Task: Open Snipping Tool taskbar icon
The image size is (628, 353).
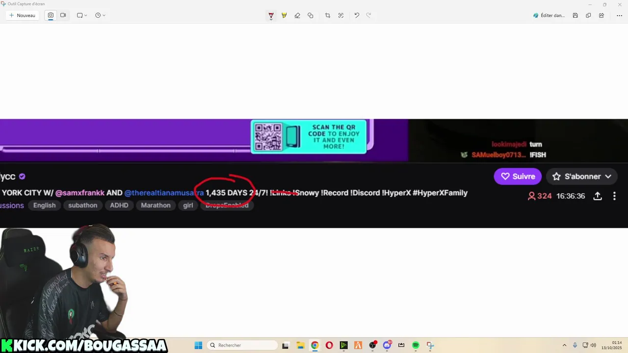Action: 430,345
